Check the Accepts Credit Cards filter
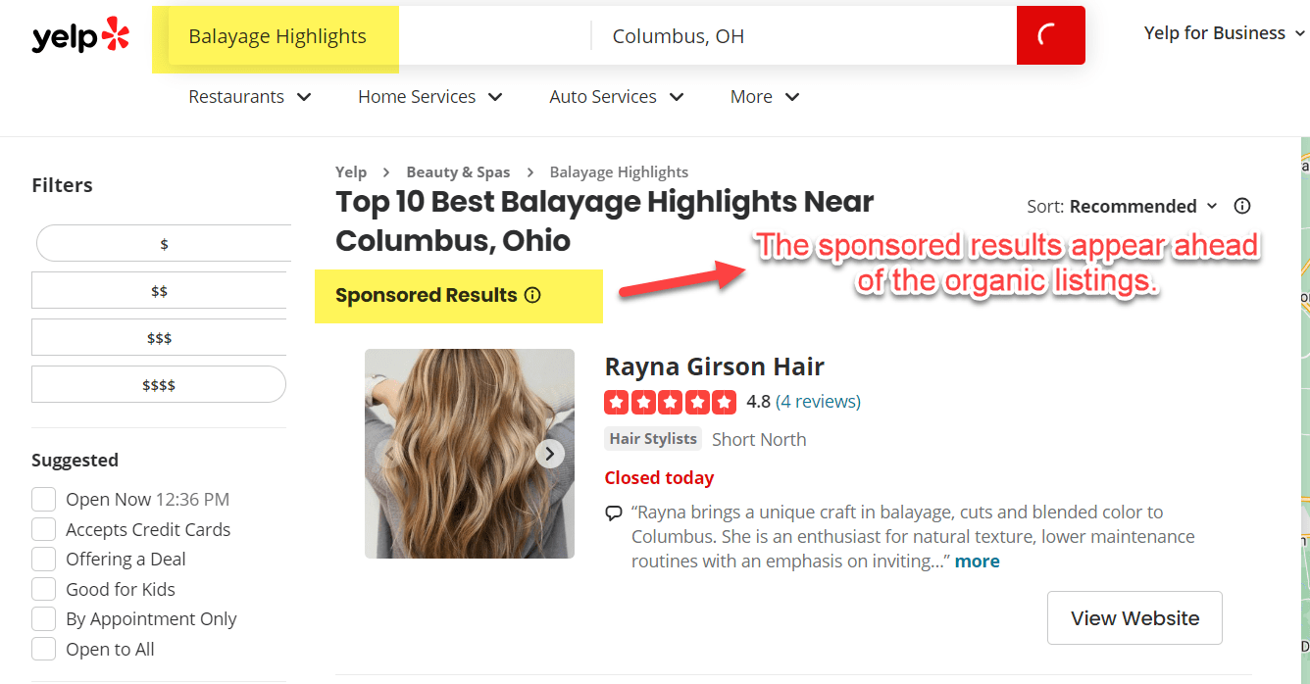 [x=43, y=529]
